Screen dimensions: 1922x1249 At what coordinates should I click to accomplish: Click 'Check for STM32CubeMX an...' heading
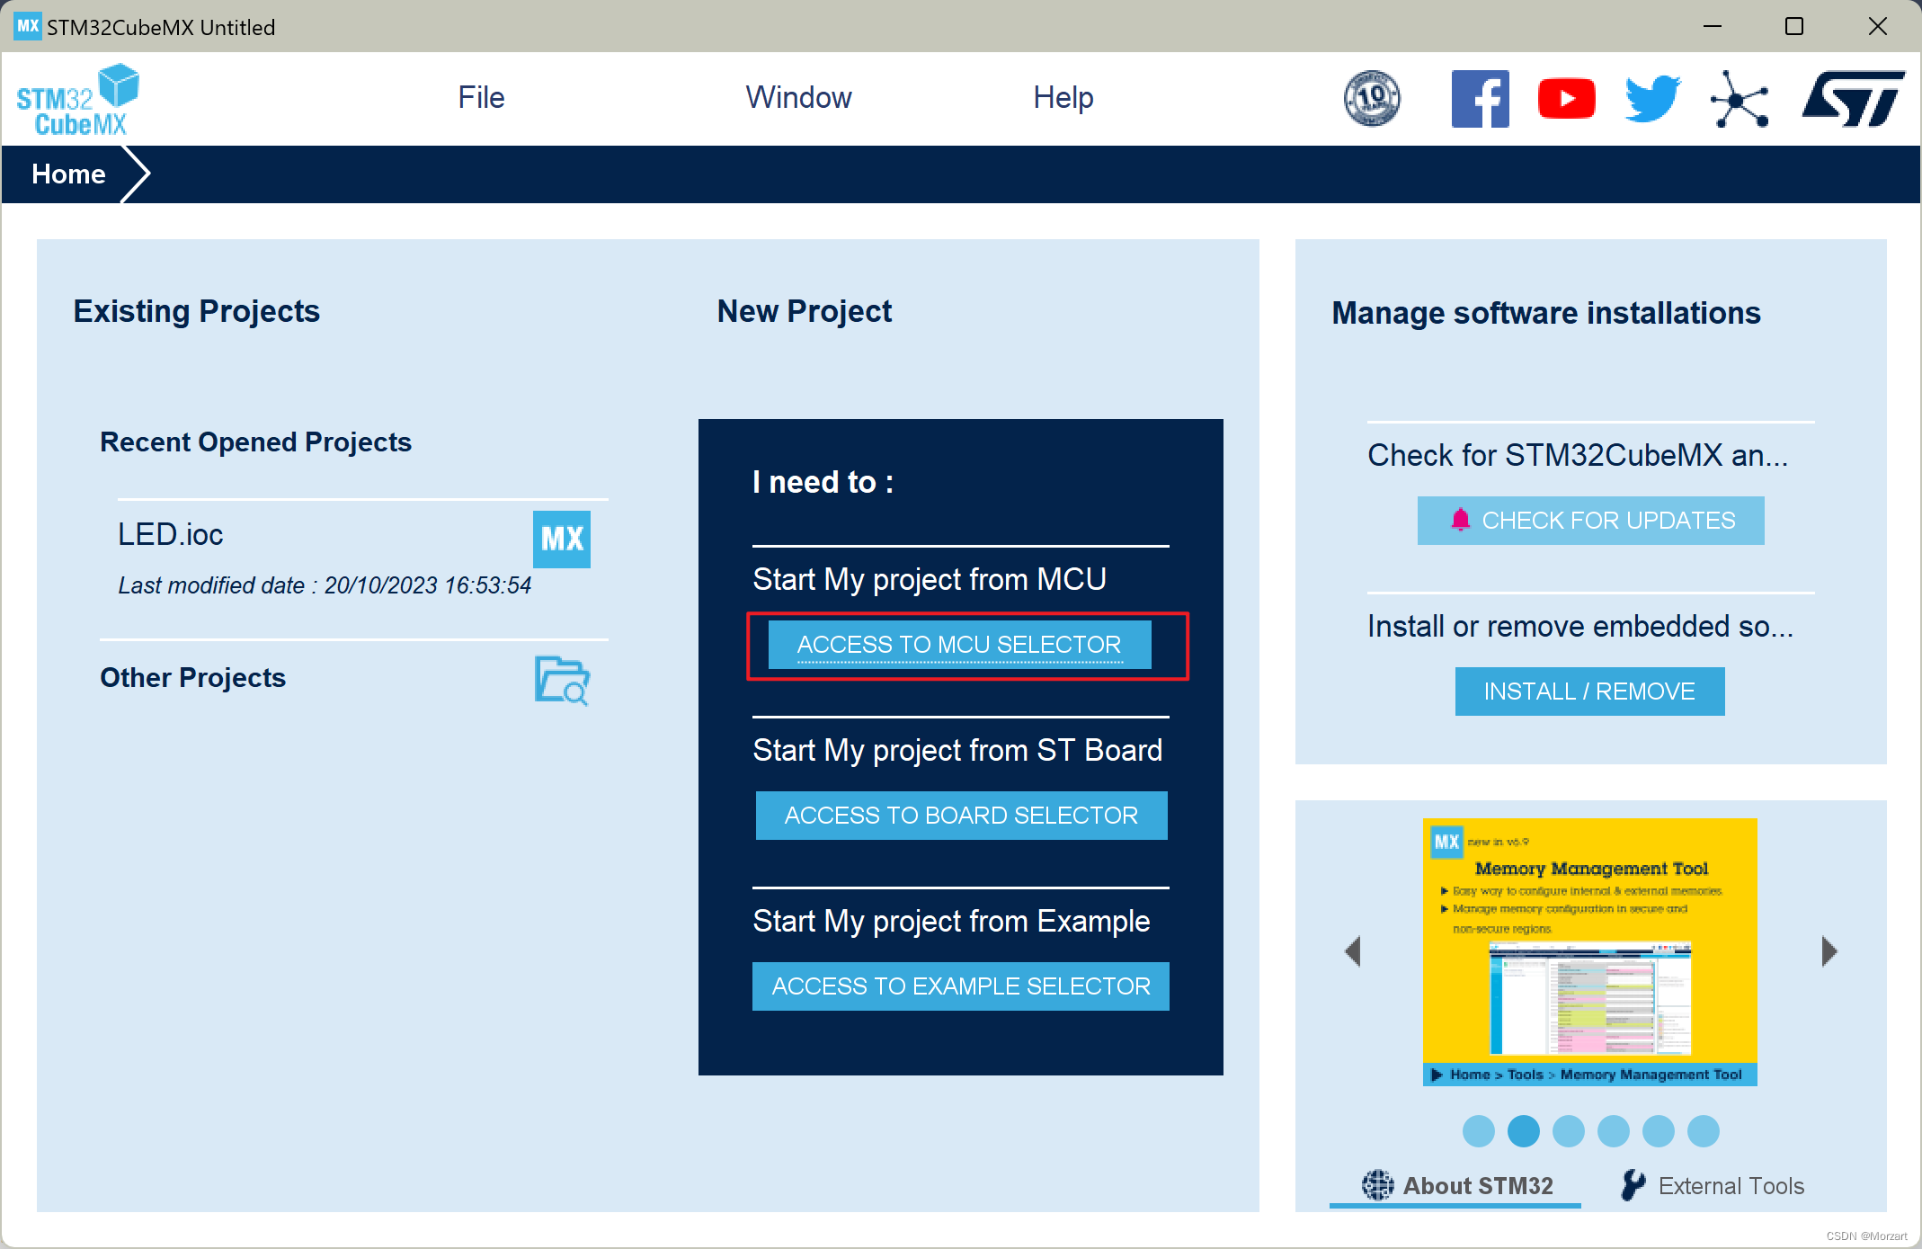1578,455
